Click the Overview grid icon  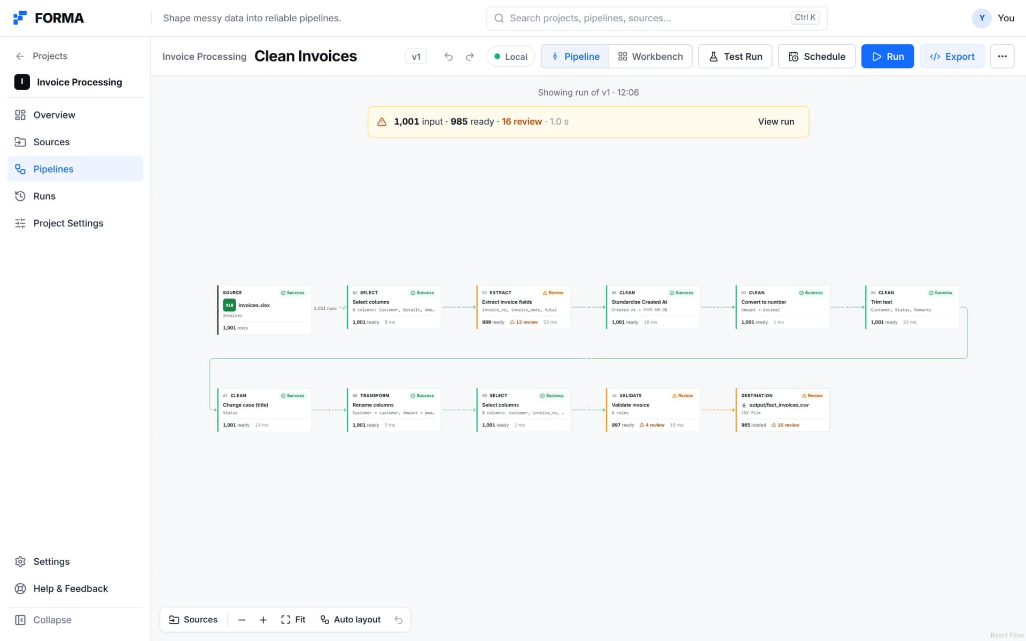click(20, 115)
